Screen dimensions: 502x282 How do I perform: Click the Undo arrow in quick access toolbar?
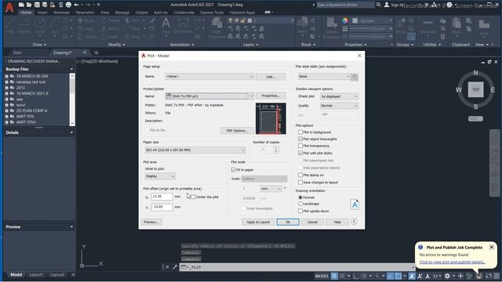(x=76, y=5)
